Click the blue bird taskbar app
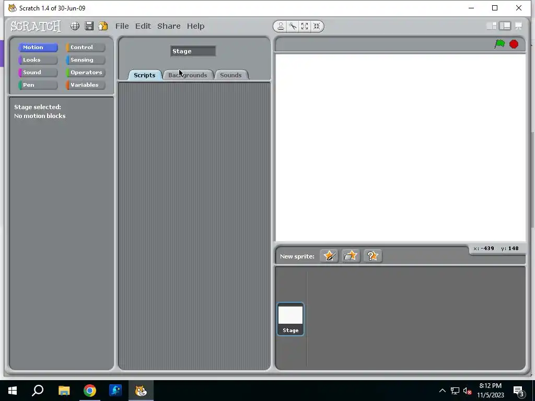This screenshot has width=535, height=401. coord(115,391)
